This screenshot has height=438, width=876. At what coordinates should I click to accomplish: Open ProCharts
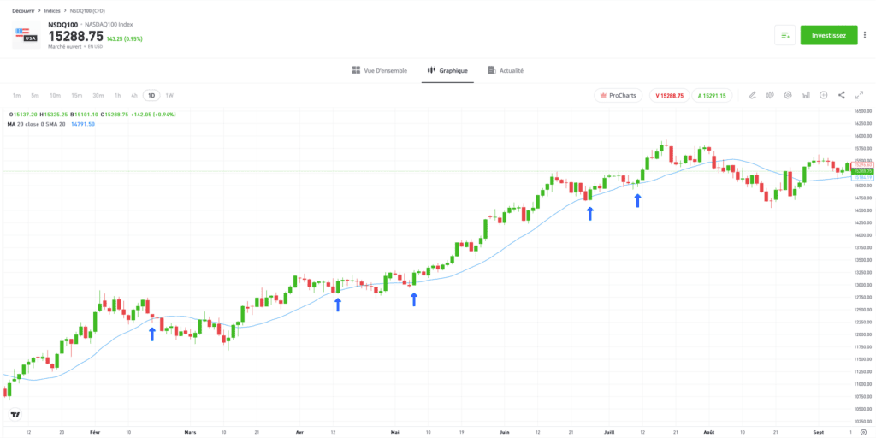(x=619, y=96)
